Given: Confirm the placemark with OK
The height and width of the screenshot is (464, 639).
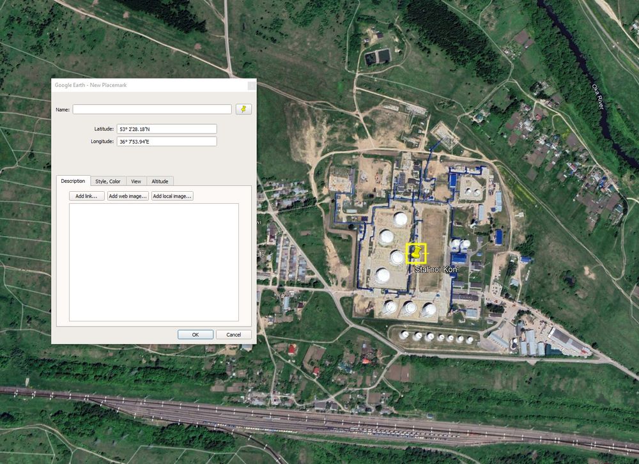Looking at the screenshot, I should (195, 335).
